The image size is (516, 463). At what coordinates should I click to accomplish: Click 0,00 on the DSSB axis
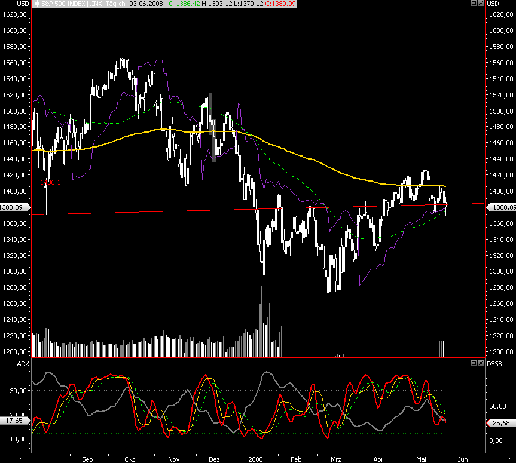[496, 441]
